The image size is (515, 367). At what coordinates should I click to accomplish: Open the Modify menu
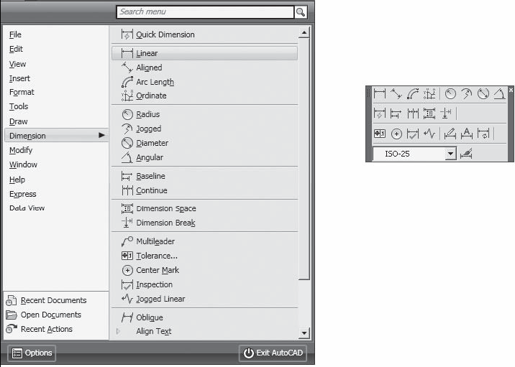point(21,150)
